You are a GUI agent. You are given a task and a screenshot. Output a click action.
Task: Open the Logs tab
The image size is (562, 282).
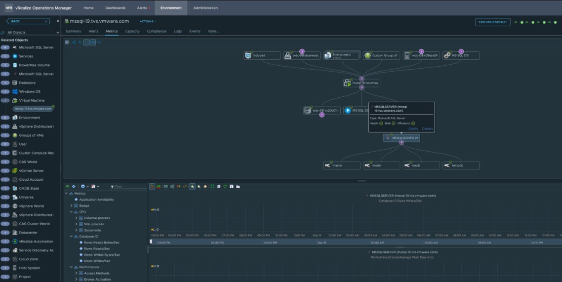[x=178, y=31]
